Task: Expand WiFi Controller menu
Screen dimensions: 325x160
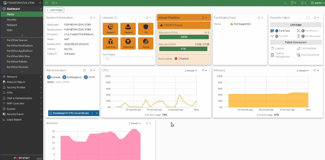Action: (22, 104)
